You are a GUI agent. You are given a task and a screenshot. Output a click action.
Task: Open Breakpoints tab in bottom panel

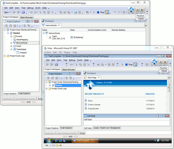115,128
